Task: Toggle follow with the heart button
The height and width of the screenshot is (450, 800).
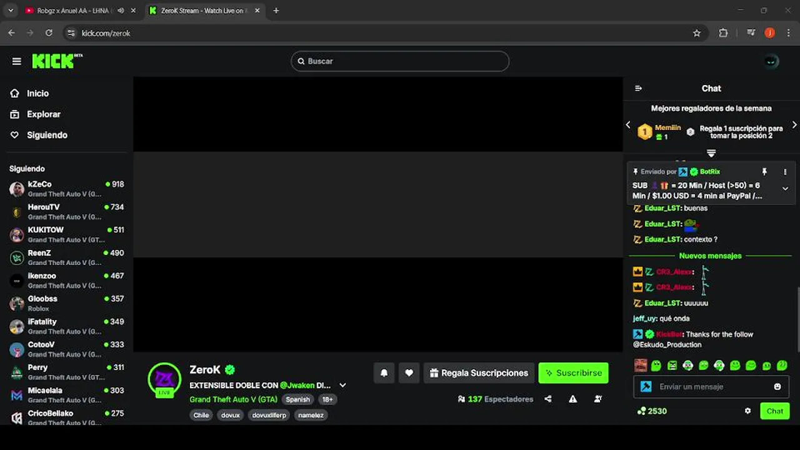Action: (409, 373)
